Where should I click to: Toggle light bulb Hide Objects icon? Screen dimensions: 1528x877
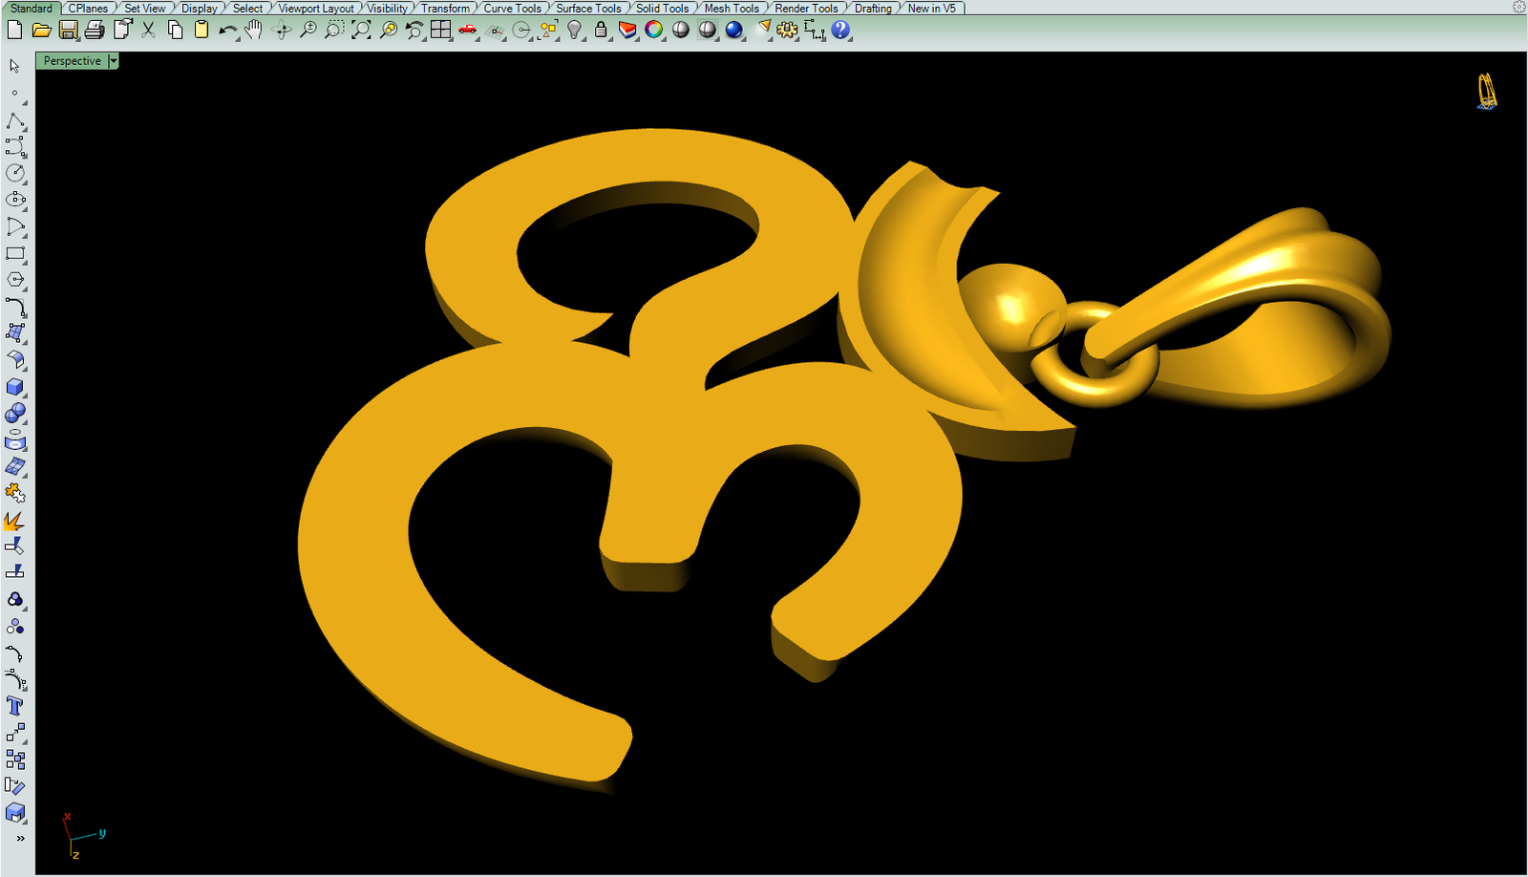click(574, 30)
